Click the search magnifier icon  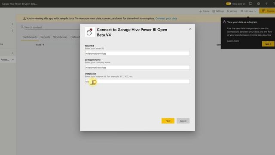pyautogui.click(x=22, y=27)
